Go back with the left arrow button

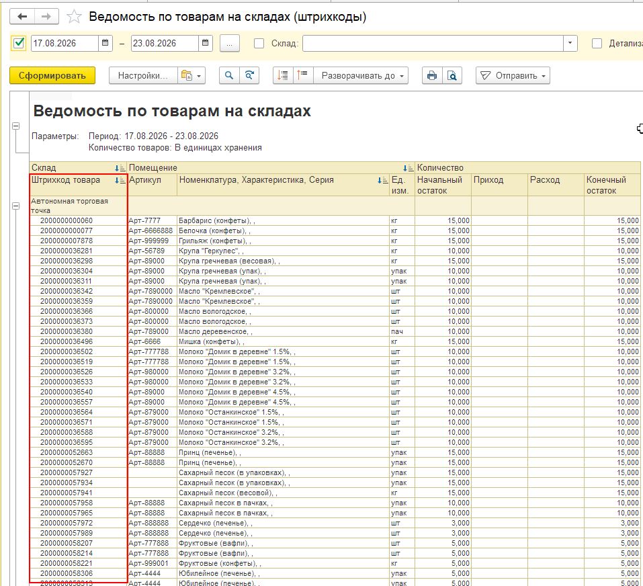coord(22,16)
